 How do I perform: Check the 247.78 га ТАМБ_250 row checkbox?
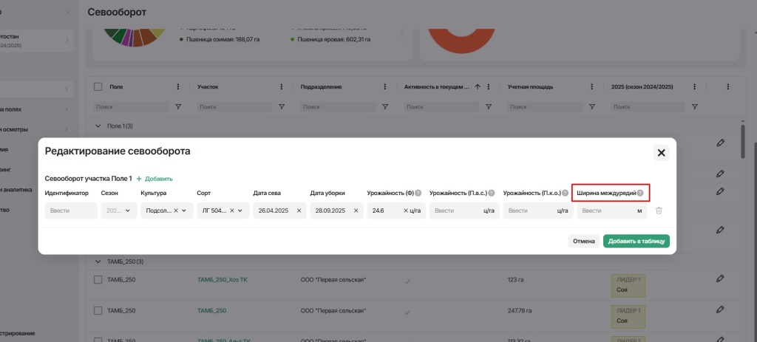pyautogui.click(x=98, y=311)
